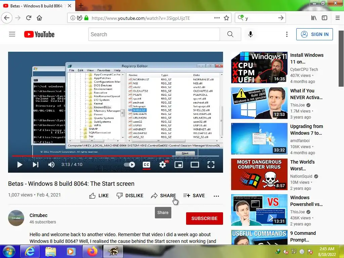Open the Cirrubec channel name link

pyautogui.click(x=38, y=215)
